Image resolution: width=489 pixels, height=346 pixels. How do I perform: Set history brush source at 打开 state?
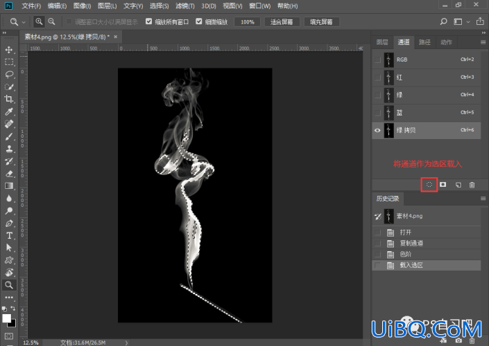(x=377, y=233)
